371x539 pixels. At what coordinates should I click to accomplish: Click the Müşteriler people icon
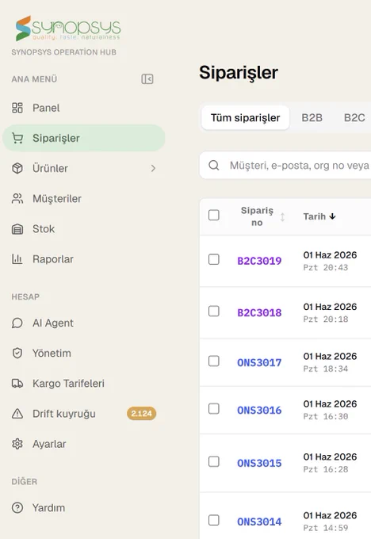click(x=17, y=198)
